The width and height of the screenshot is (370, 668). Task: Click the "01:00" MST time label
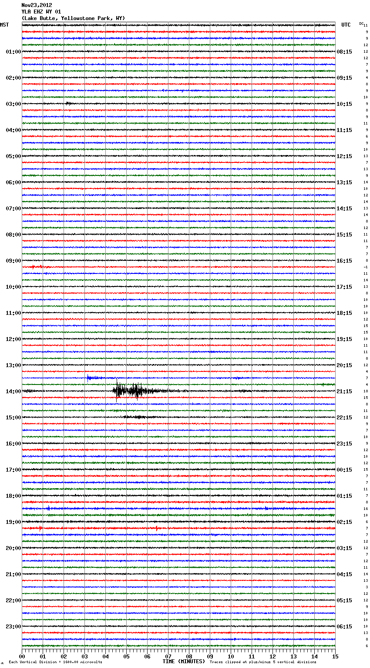tap(13, 52)
